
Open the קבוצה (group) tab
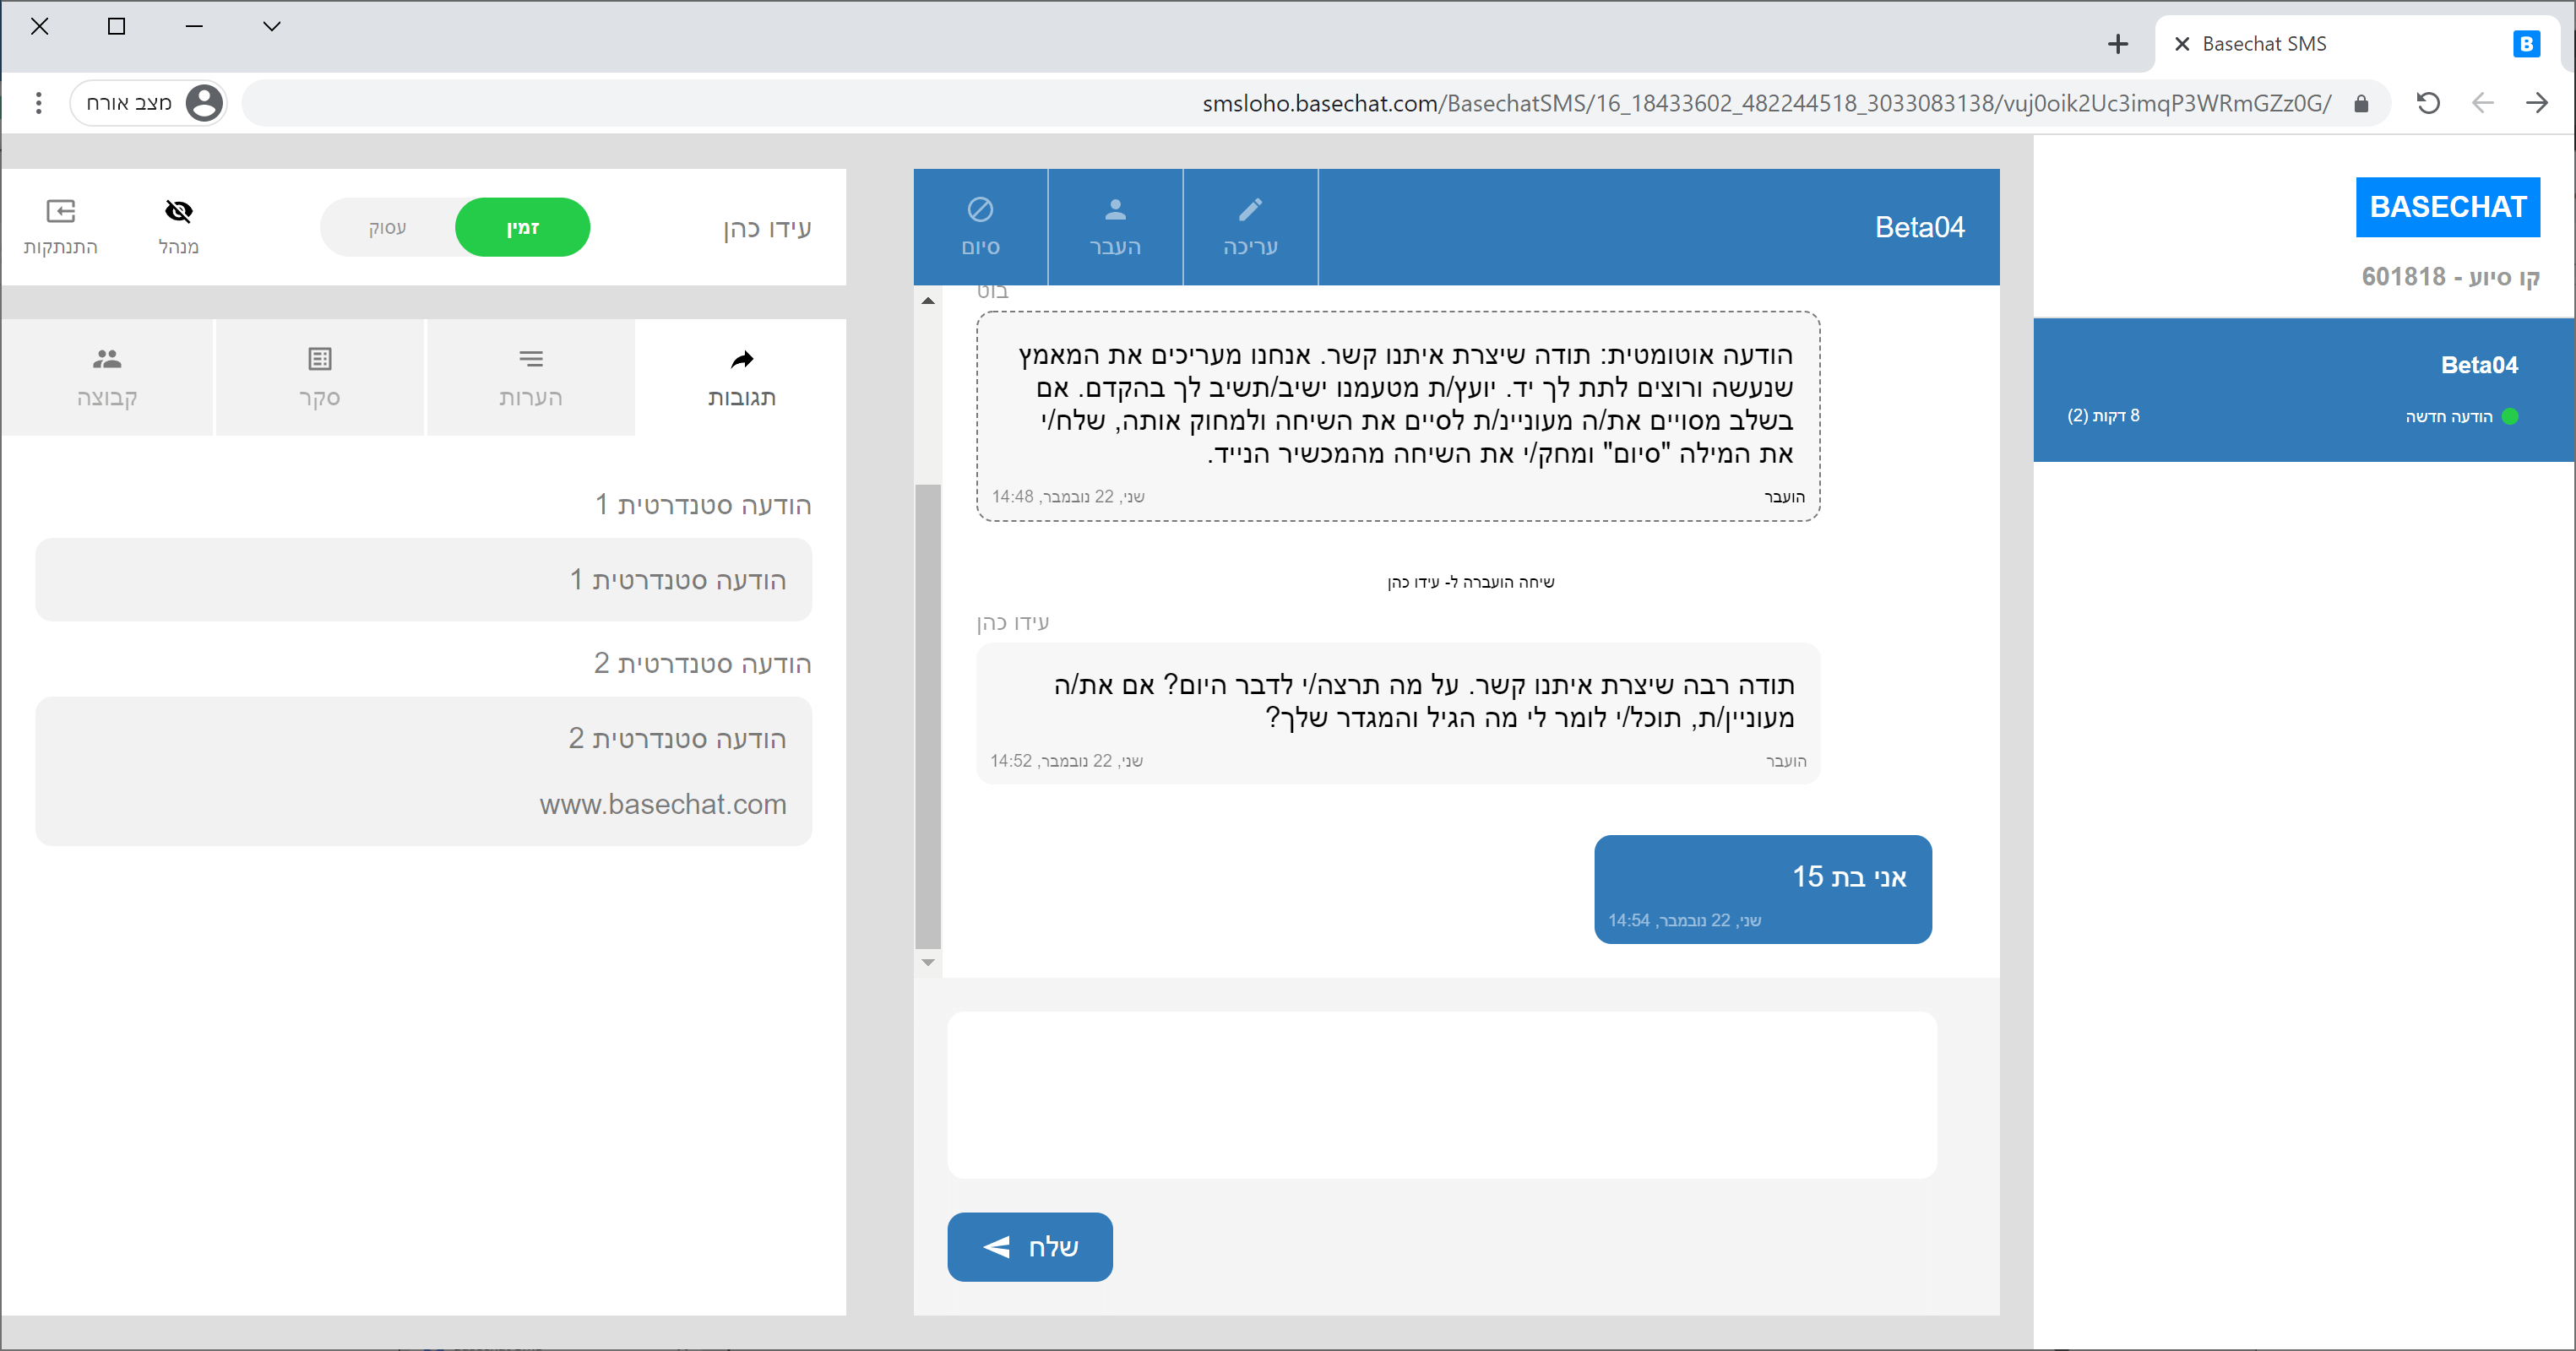(x=107, y=378)
